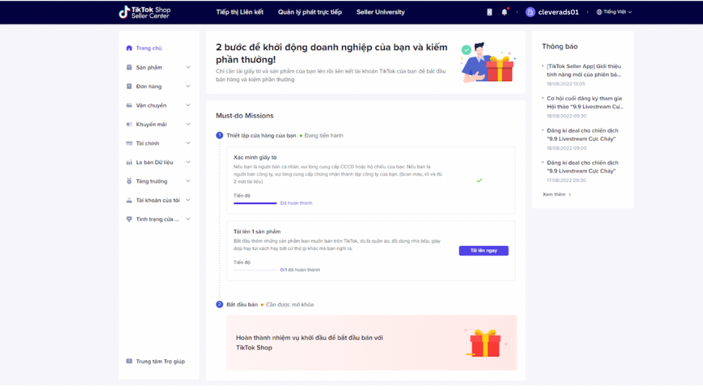Click the Tăng trưởng medal icon
This screenshot has width=703, height=390.
pos(129,181)
